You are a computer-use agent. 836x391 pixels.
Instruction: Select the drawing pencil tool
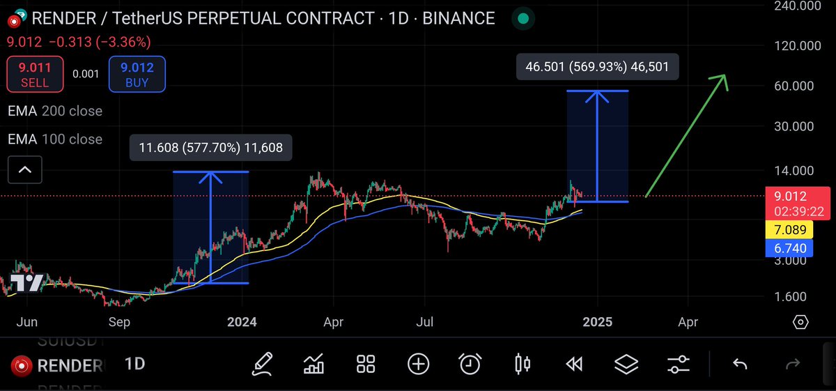click(x=262, y=364)
